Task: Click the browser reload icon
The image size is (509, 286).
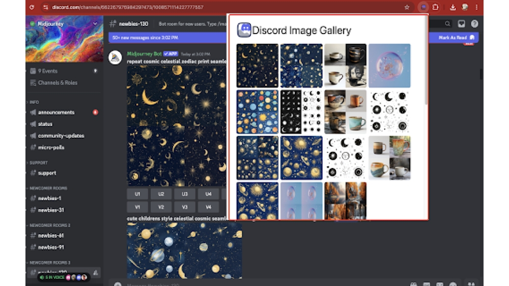Action: pos(32,7)
